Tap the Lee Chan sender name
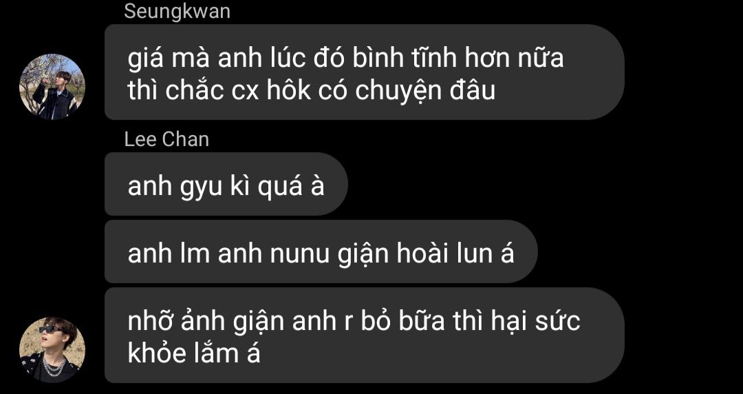The image size is (743, 394). (166, 140)
